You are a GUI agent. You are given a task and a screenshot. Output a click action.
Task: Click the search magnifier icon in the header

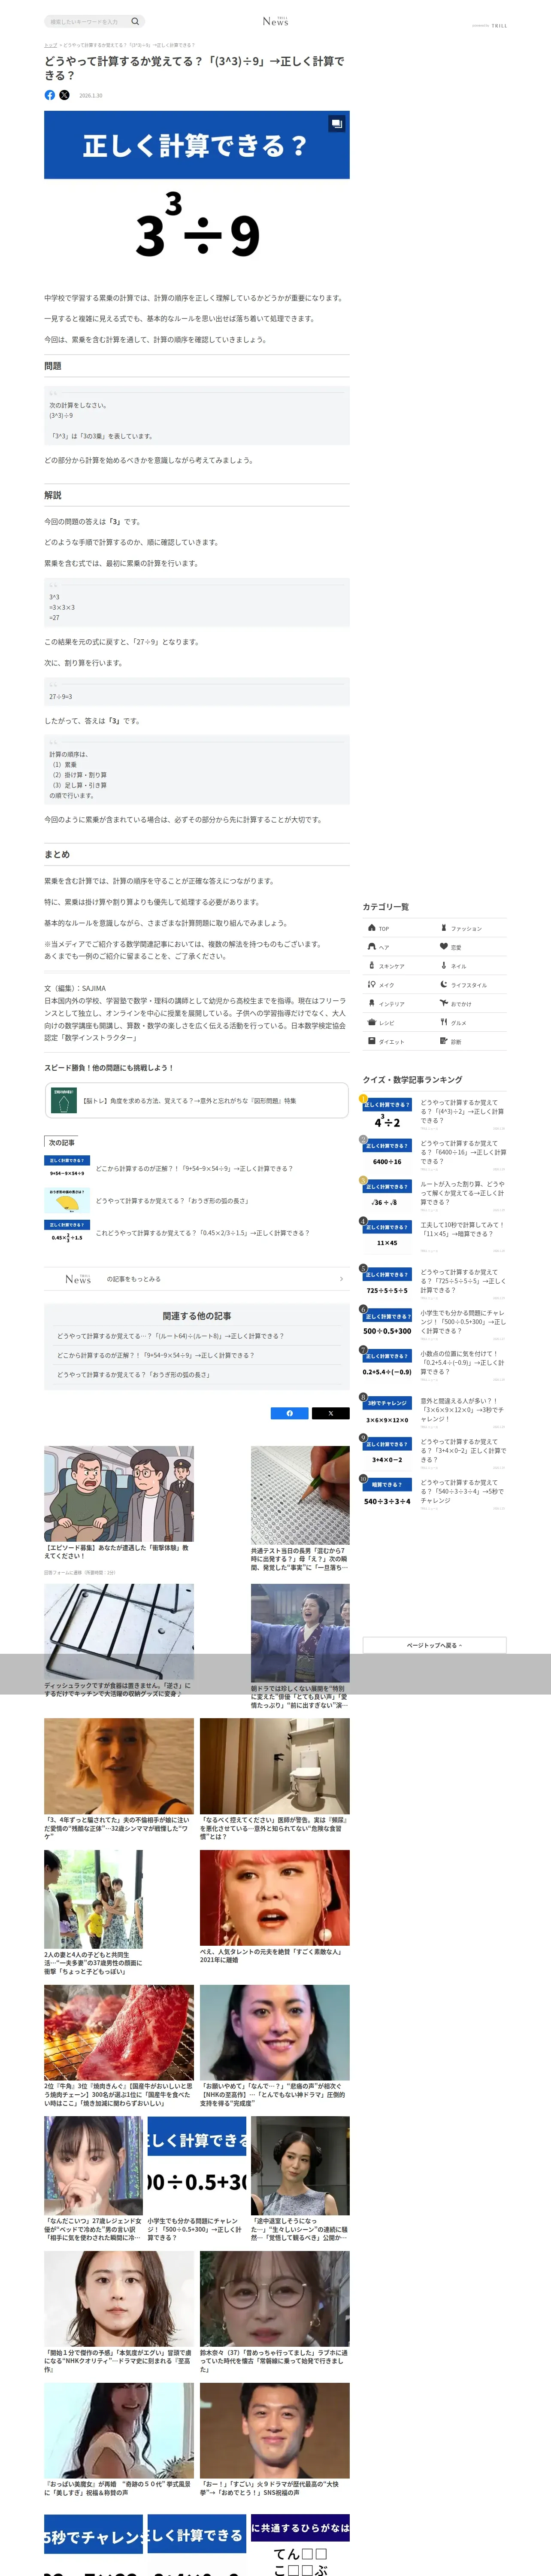(135, 21)
